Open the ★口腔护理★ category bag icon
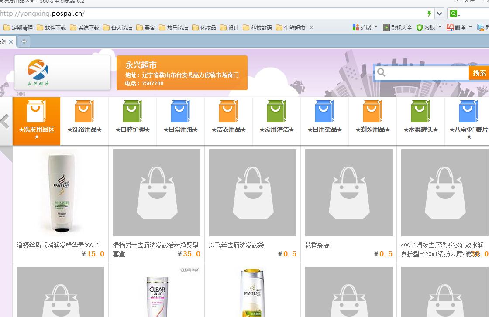Screen dimensions: 489x317 [132, 112]
